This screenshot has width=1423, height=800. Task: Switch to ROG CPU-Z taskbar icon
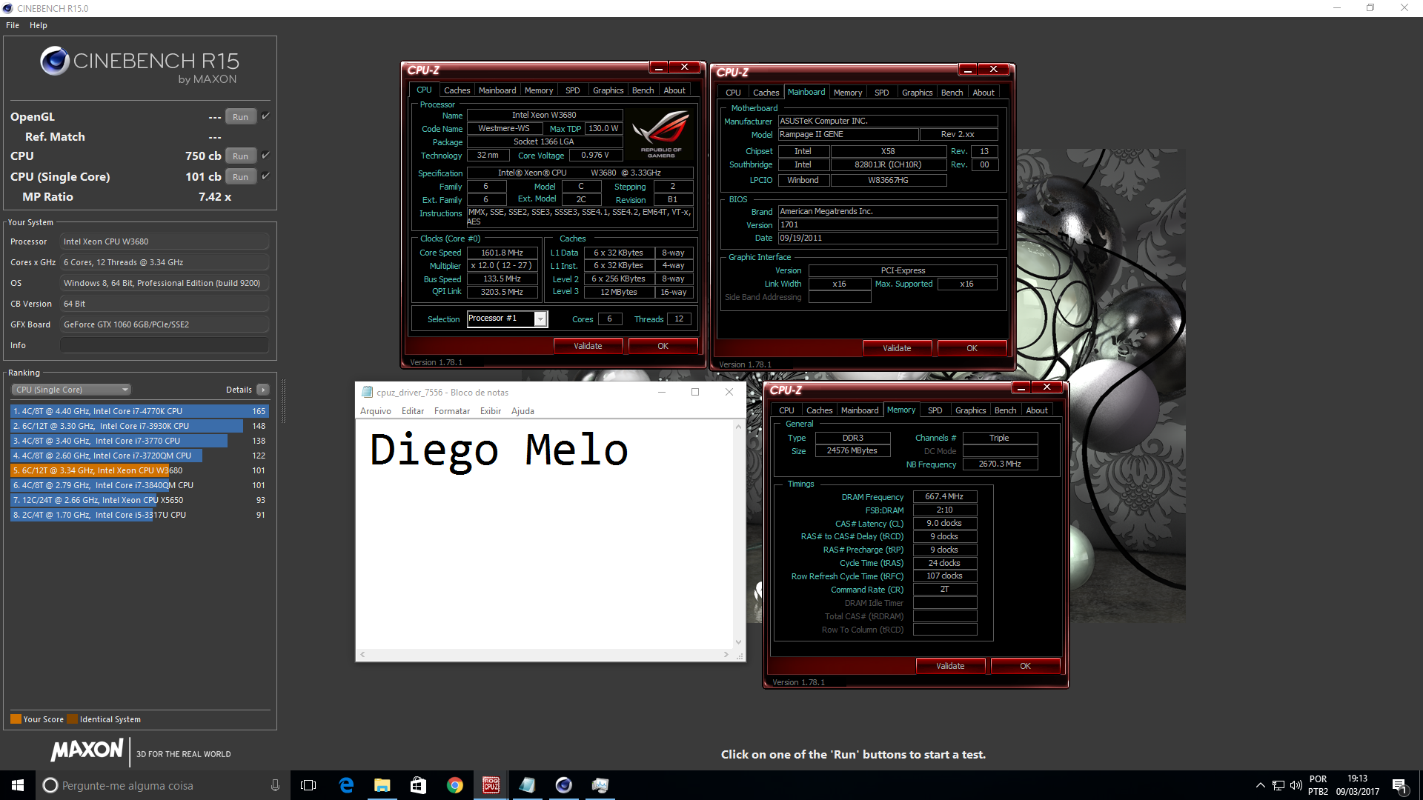[491, 785]
